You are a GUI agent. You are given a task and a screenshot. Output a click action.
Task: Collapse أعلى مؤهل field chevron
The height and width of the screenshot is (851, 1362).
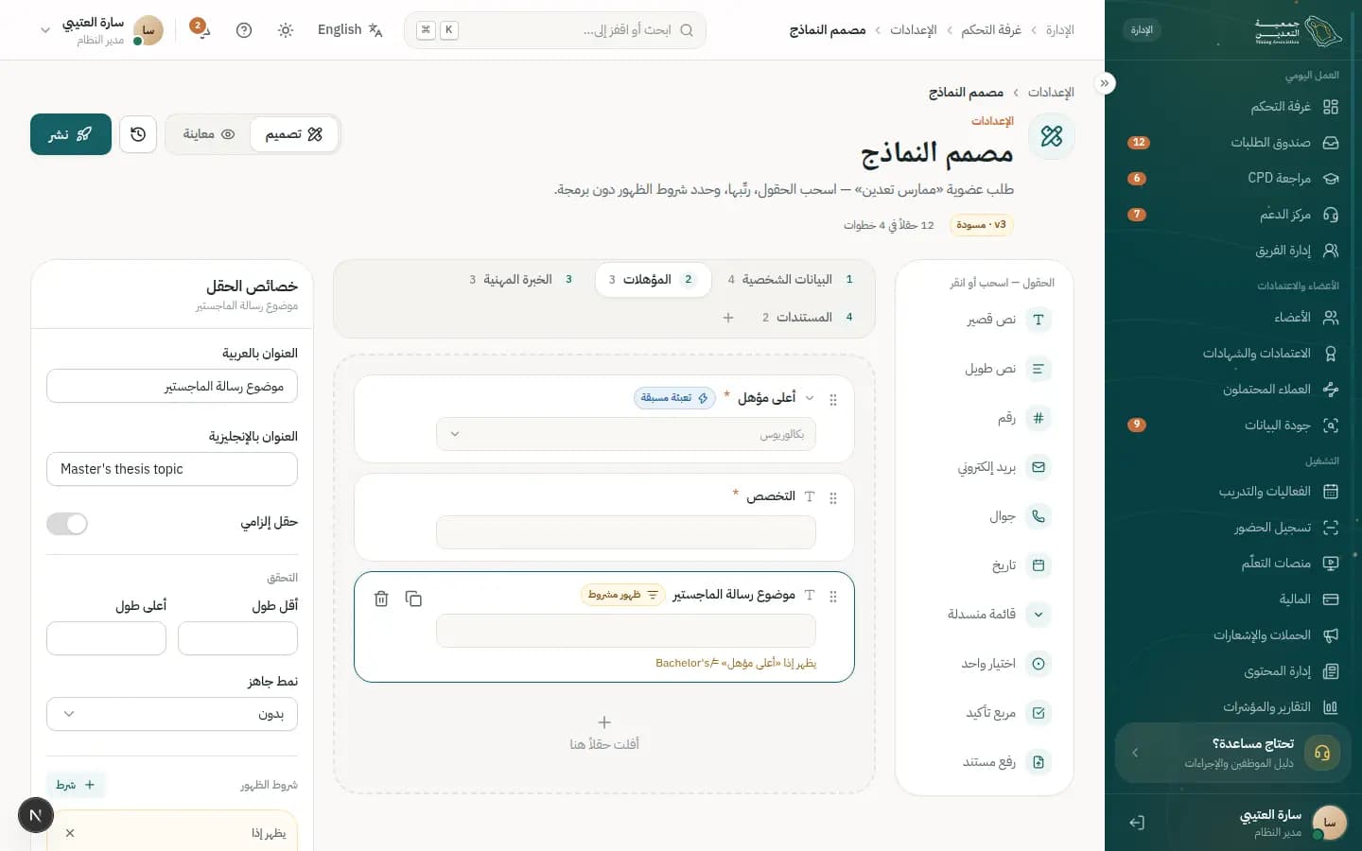tap(810, 398)
